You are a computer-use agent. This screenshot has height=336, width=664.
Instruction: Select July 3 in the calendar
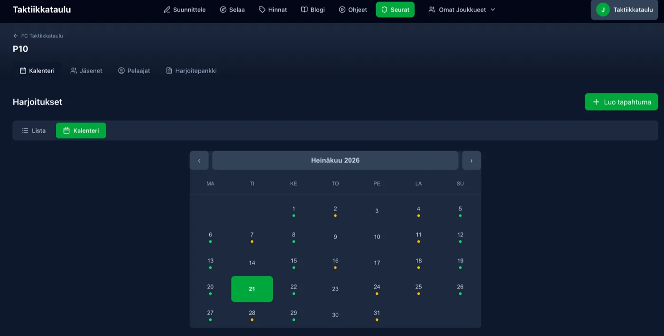(x=377, y=211)
